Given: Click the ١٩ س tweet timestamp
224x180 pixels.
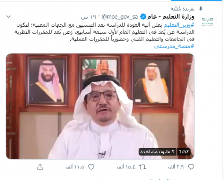Looking at the screenshot, I should (x=88, y=17).
